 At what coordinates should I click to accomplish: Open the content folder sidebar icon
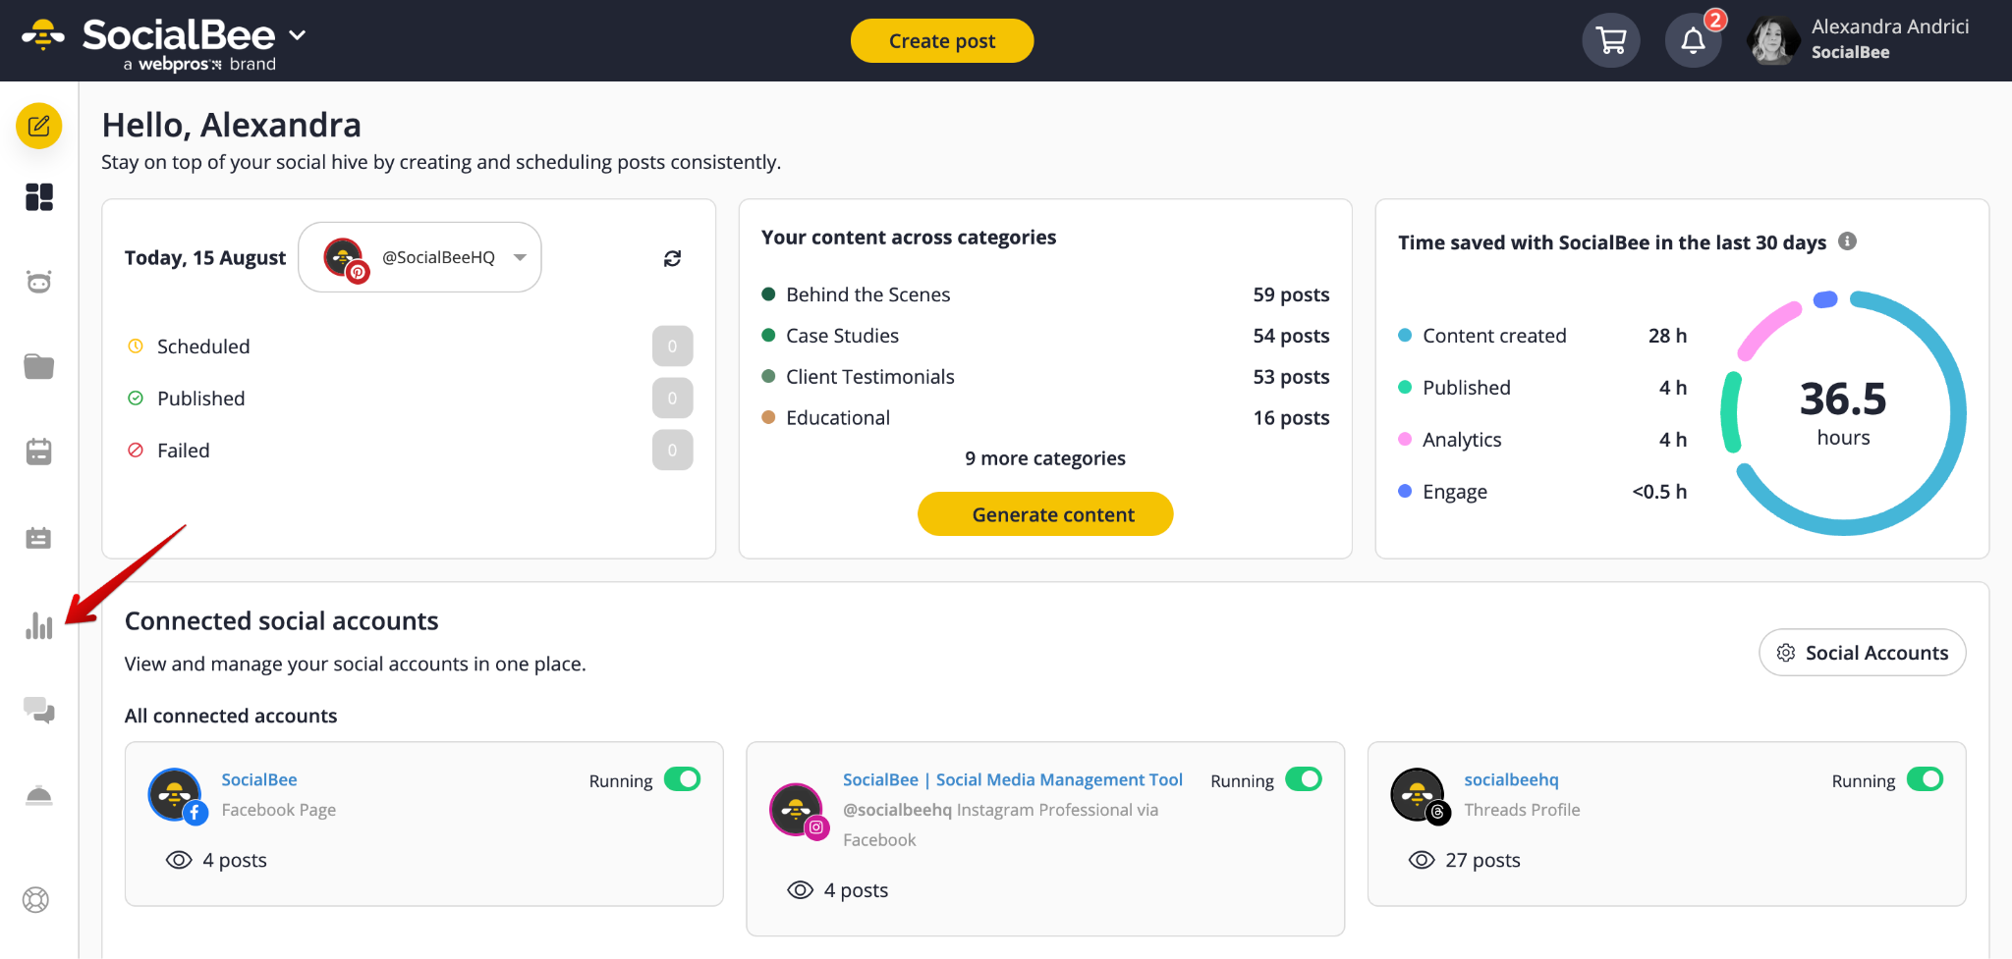[39, 366]
